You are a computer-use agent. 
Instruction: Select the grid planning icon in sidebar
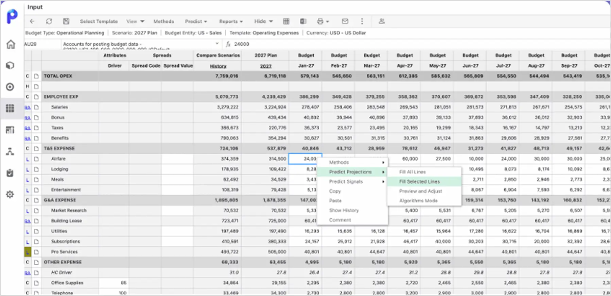(x=10, y=108)
